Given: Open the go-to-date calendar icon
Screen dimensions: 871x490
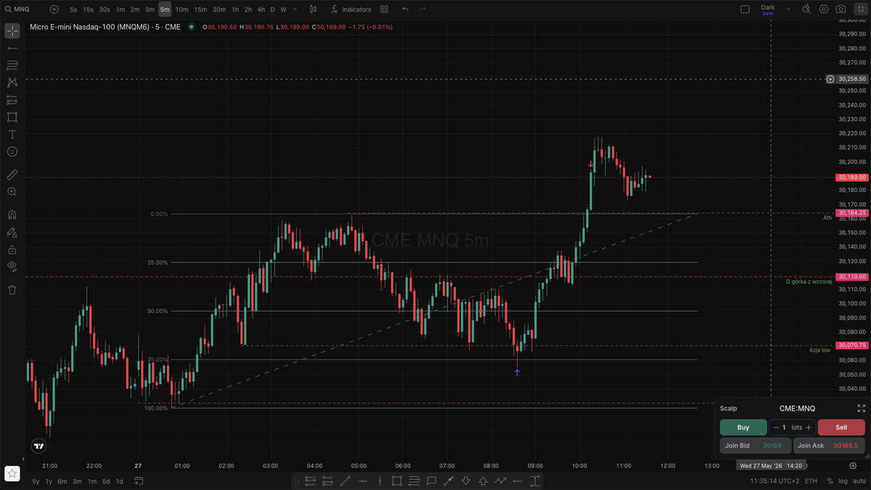Looking at the screenshot, I should [138, 481].
